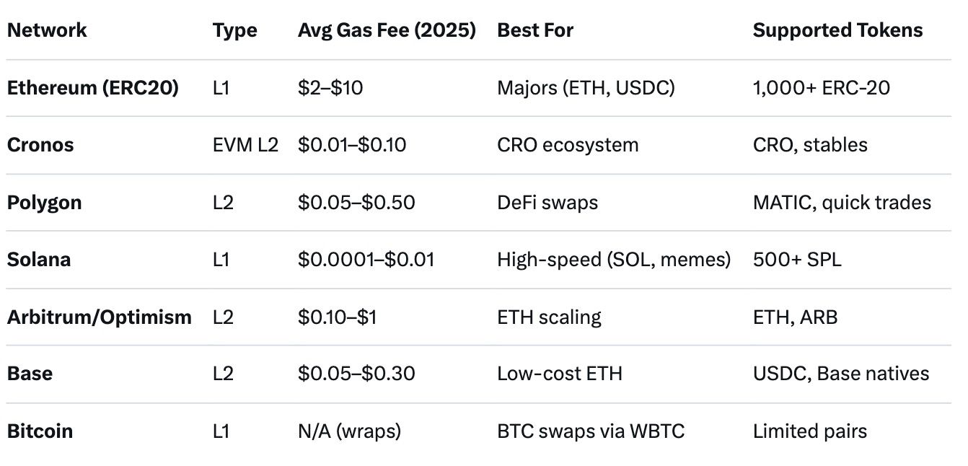The height and width of the screenshot is (466, 968).
Task: Click the Network column header
Action: tap(47, 30)
